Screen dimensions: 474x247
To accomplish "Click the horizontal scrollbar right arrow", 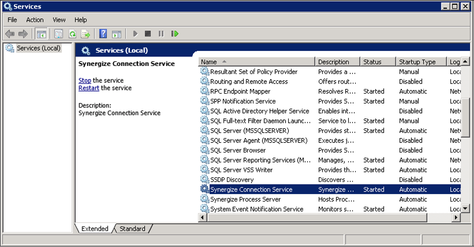I will [456, 217].
